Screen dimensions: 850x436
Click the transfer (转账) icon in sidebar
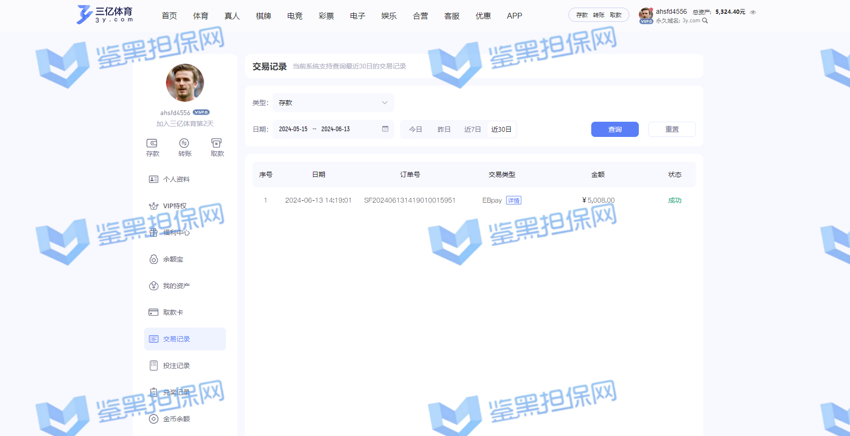[184, 143]
